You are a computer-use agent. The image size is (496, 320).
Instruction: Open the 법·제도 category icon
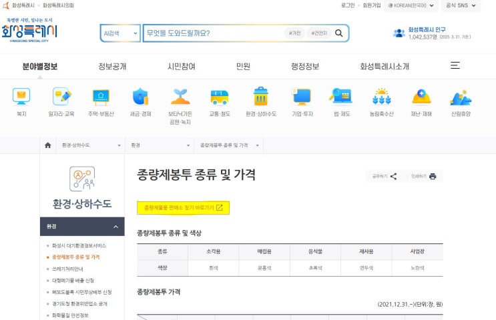pos(341,96)
